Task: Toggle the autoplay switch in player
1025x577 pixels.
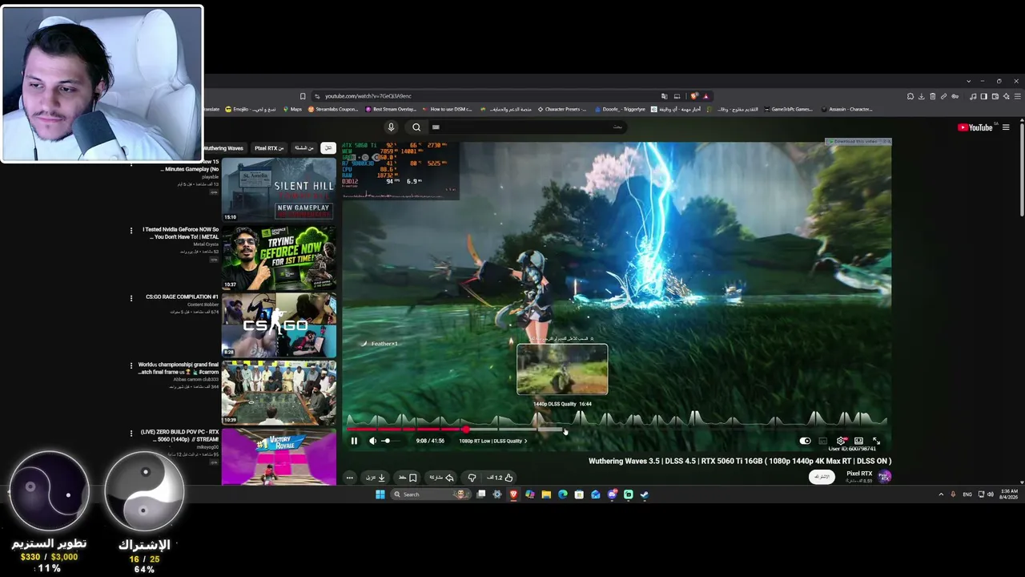Action: coord(806,441)
